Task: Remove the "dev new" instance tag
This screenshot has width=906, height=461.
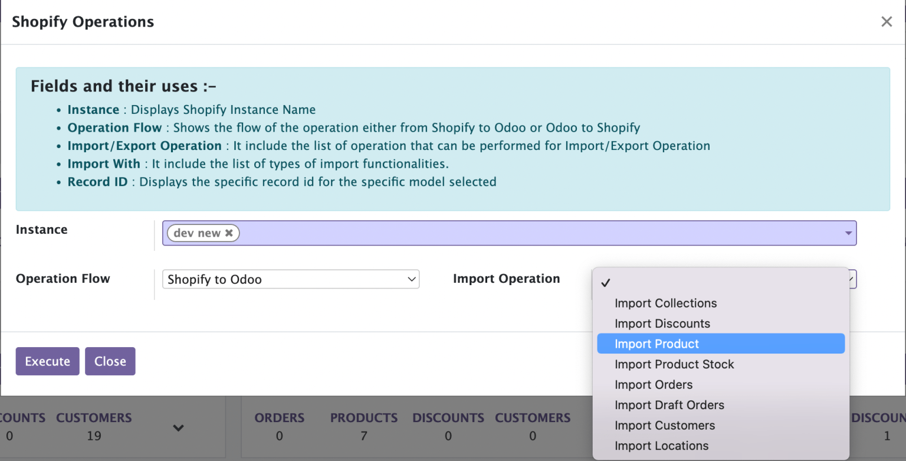Action: 229,233
